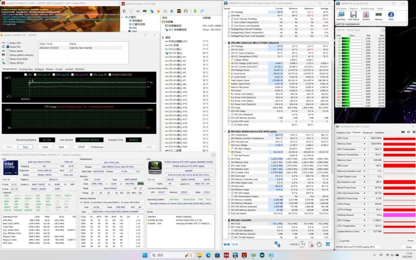Open the GPU-Z hamburger menu icon

[x=414, y=132]
